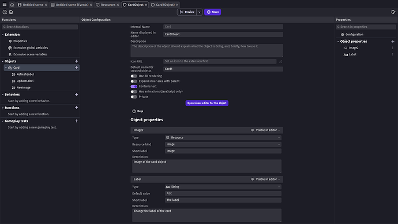Click the help question mark icon
The width and height of the screenshot is (398, 224).
[x=134, y=111]
